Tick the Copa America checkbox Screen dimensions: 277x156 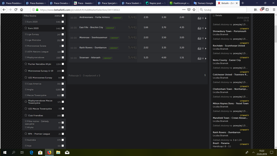point(63,84)
